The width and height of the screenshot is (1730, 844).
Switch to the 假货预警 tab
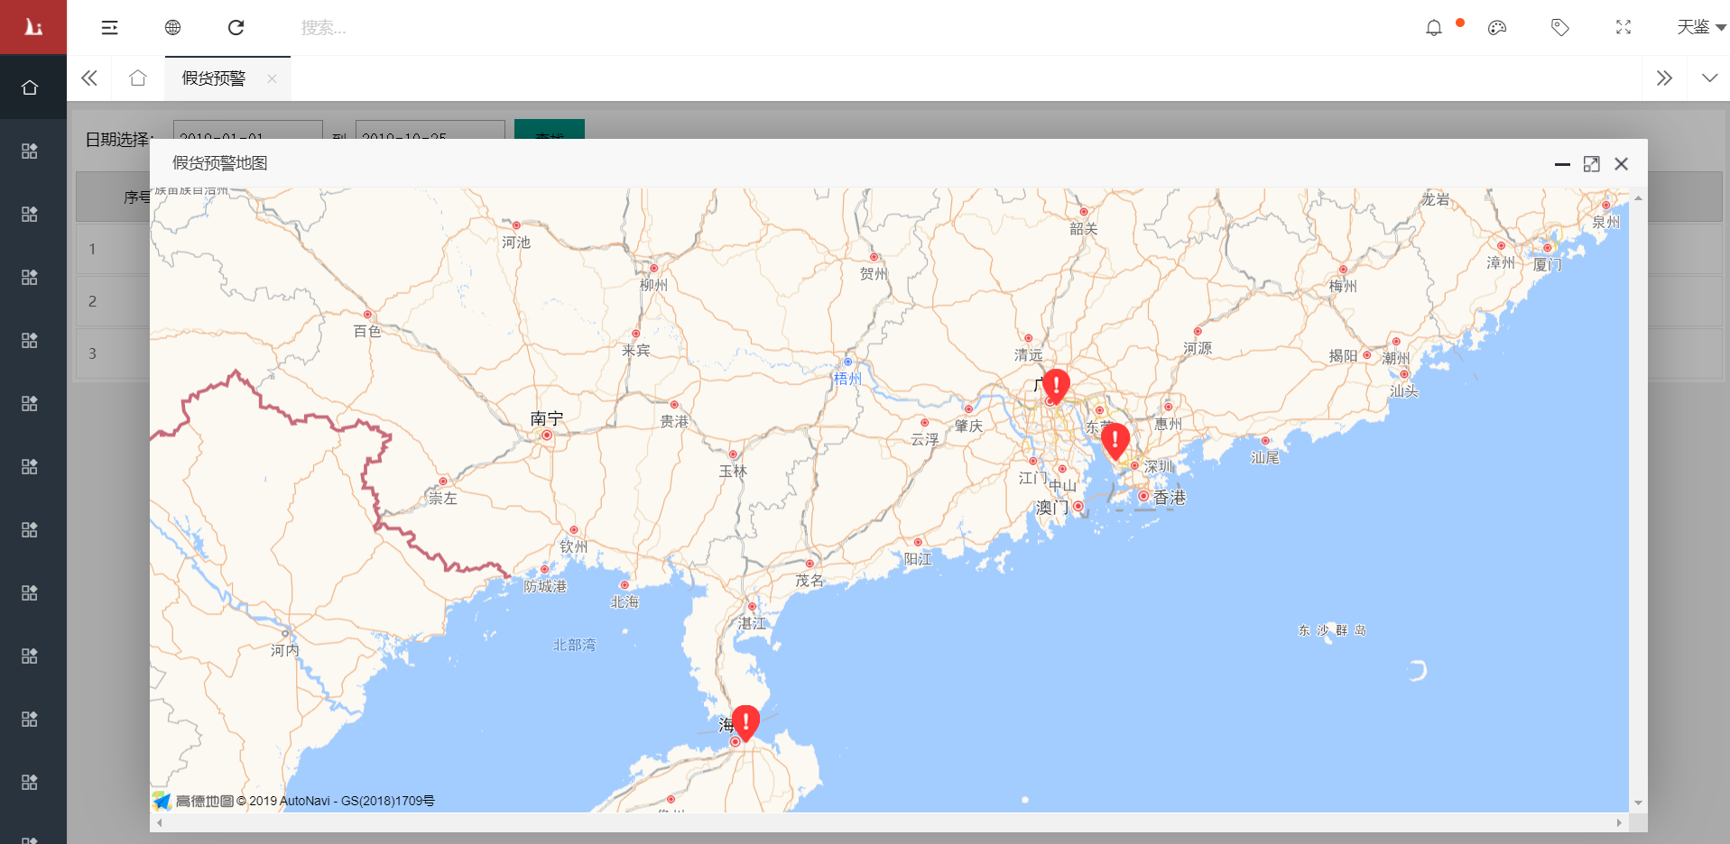(x=214, y=78)
